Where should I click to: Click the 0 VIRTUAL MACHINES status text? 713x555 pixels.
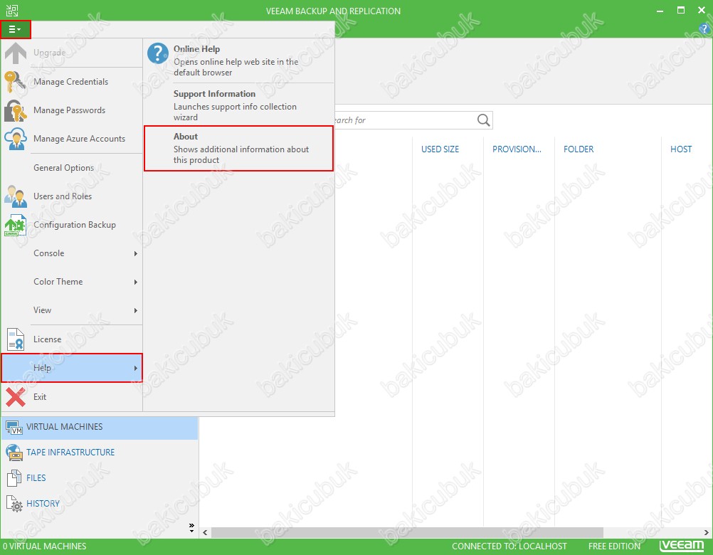pos(44,546)
